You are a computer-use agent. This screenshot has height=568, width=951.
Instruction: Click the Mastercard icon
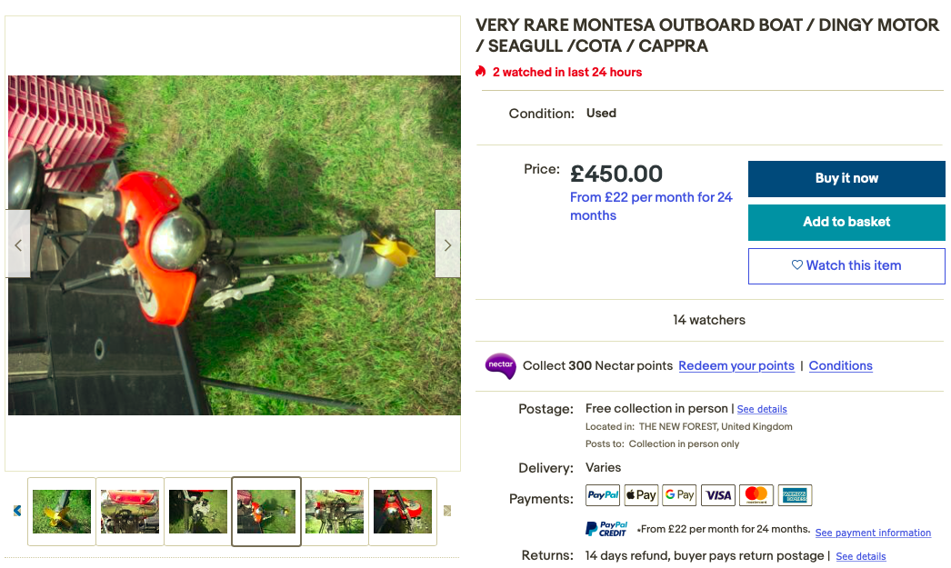click(756, 495)
